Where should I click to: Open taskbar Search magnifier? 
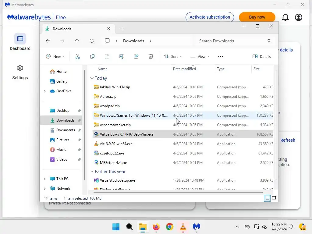(129, 227)
